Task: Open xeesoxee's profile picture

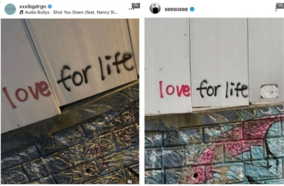Action: click(x=155, y=8)
